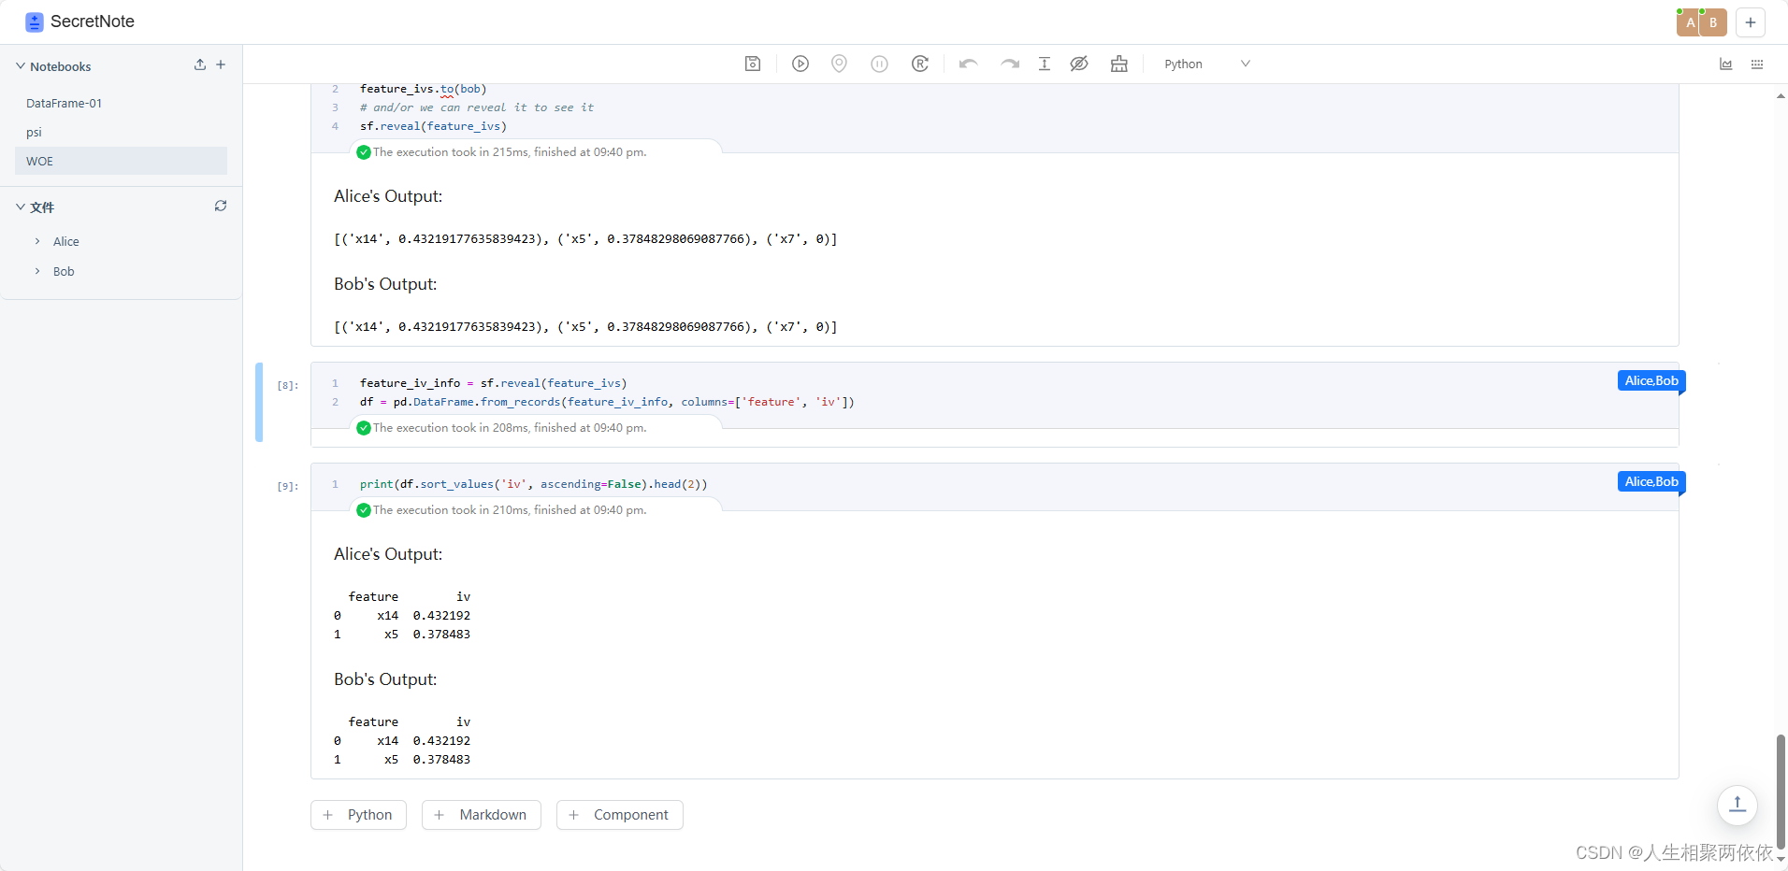Click into cell 9 print statement code

(x=533, y=484)
